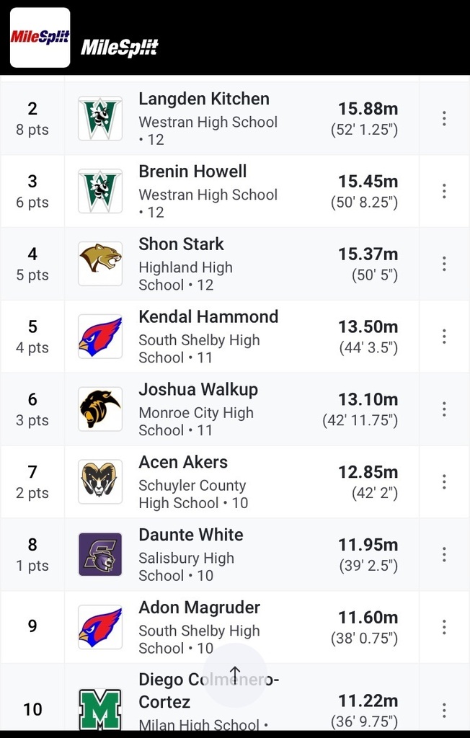Open three-dot menu for Kendal Hammond
Screen dimensions: 470x738
click(444, 337)
